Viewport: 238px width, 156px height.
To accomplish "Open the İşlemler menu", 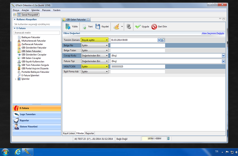I will click(36, 10).
